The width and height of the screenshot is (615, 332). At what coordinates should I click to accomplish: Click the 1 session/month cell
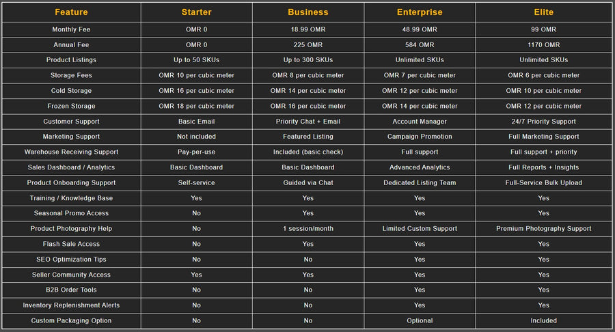point(308,228)
